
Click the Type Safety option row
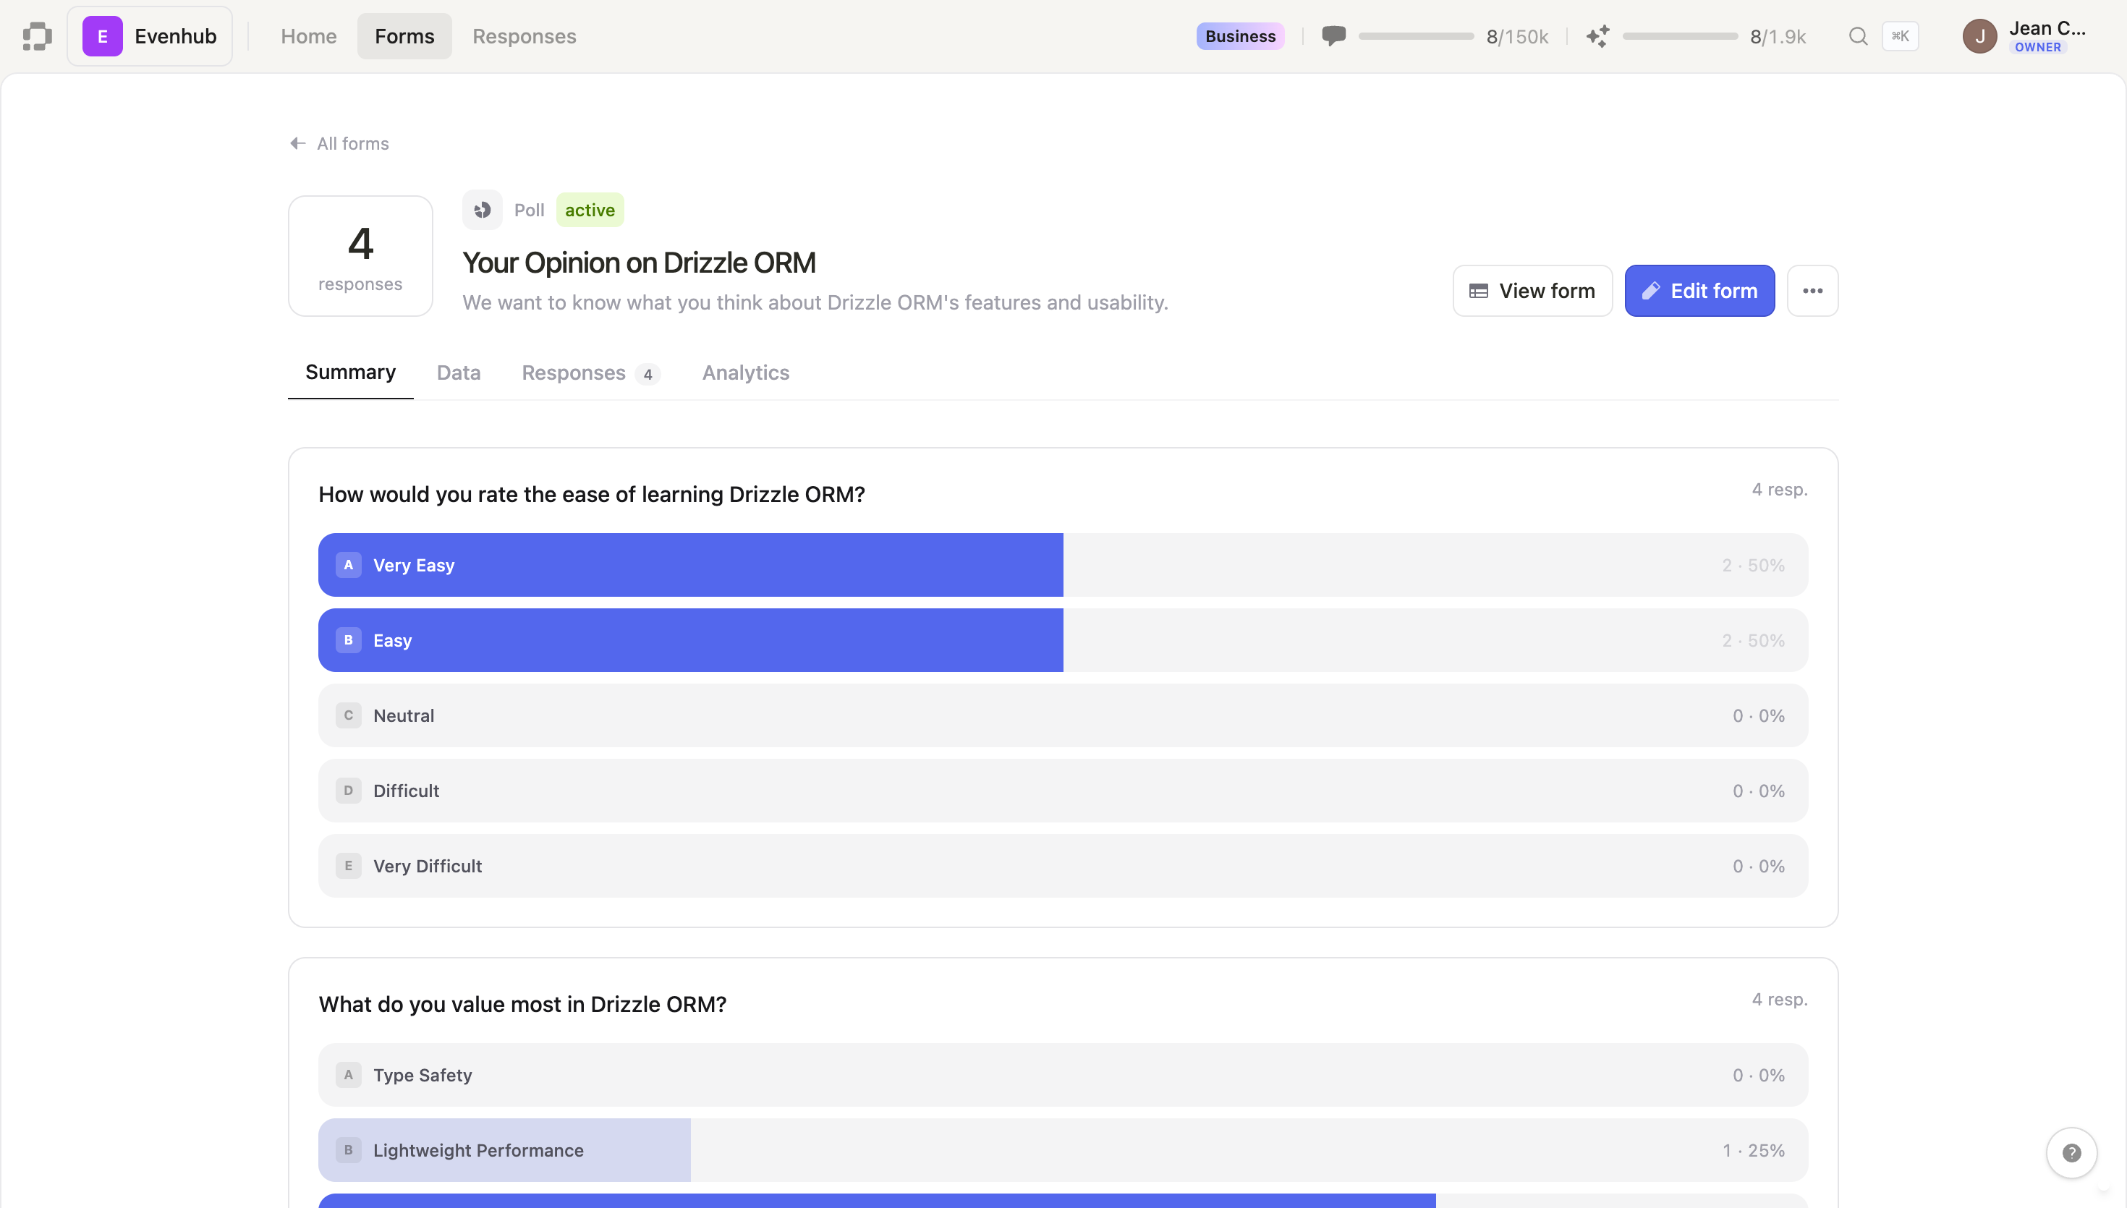tap(1063, 1075)
